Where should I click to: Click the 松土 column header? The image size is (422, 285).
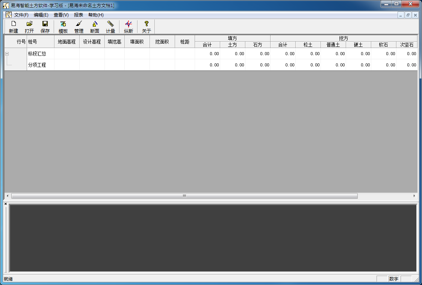click(308, 45)
